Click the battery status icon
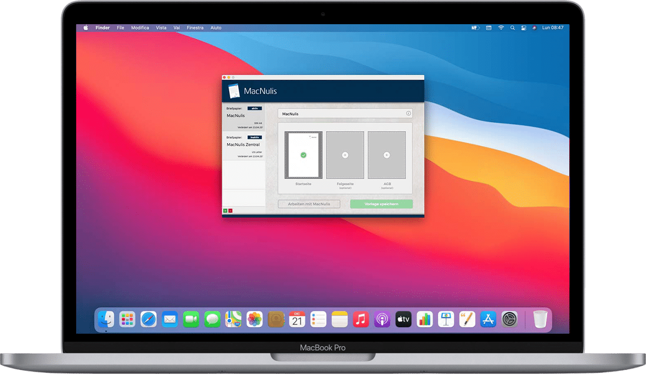 (x=475, y=28)
